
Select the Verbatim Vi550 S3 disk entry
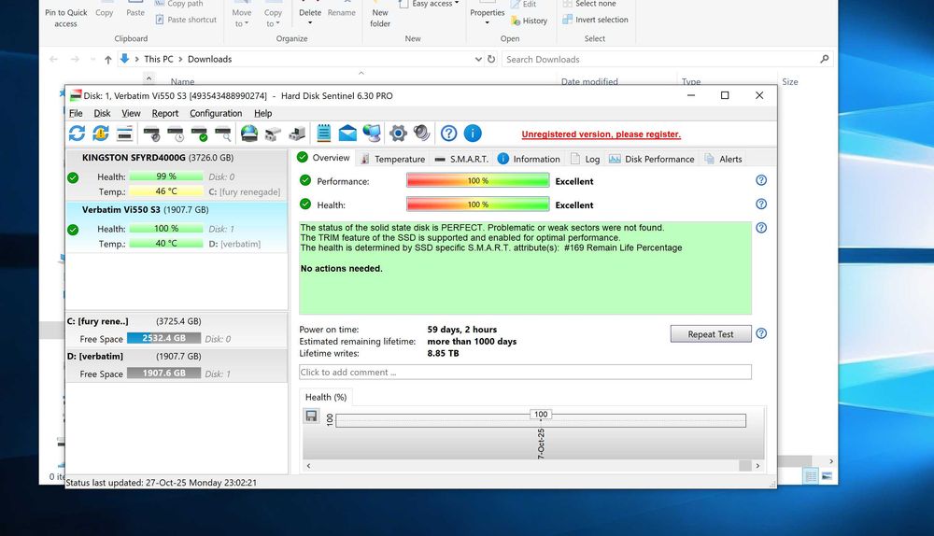tap(177, 227)
